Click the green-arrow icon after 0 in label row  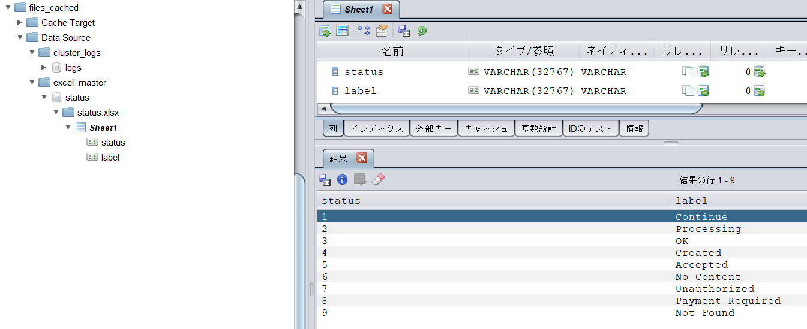(760, 91)
